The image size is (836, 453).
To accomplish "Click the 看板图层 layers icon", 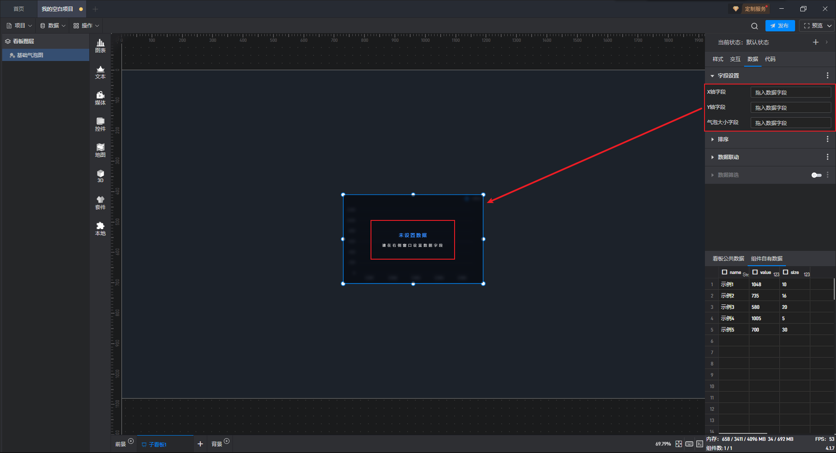I will (x=8, y=41).
